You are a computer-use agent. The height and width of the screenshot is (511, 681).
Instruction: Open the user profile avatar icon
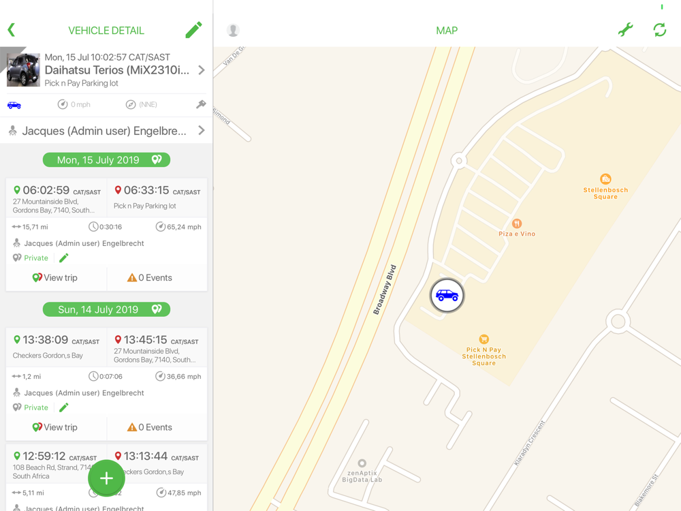pos(233,30)
